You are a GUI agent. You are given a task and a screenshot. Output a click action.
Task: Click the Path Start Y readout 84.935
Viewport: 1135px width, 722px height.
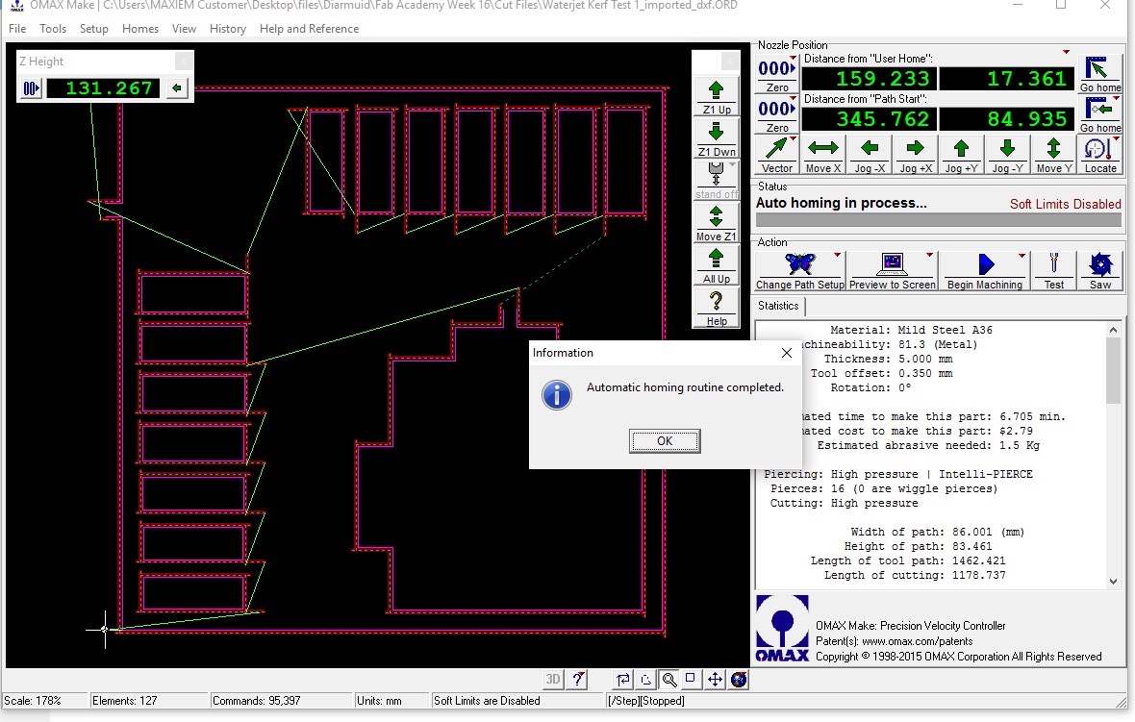[x=1007, y=118]
